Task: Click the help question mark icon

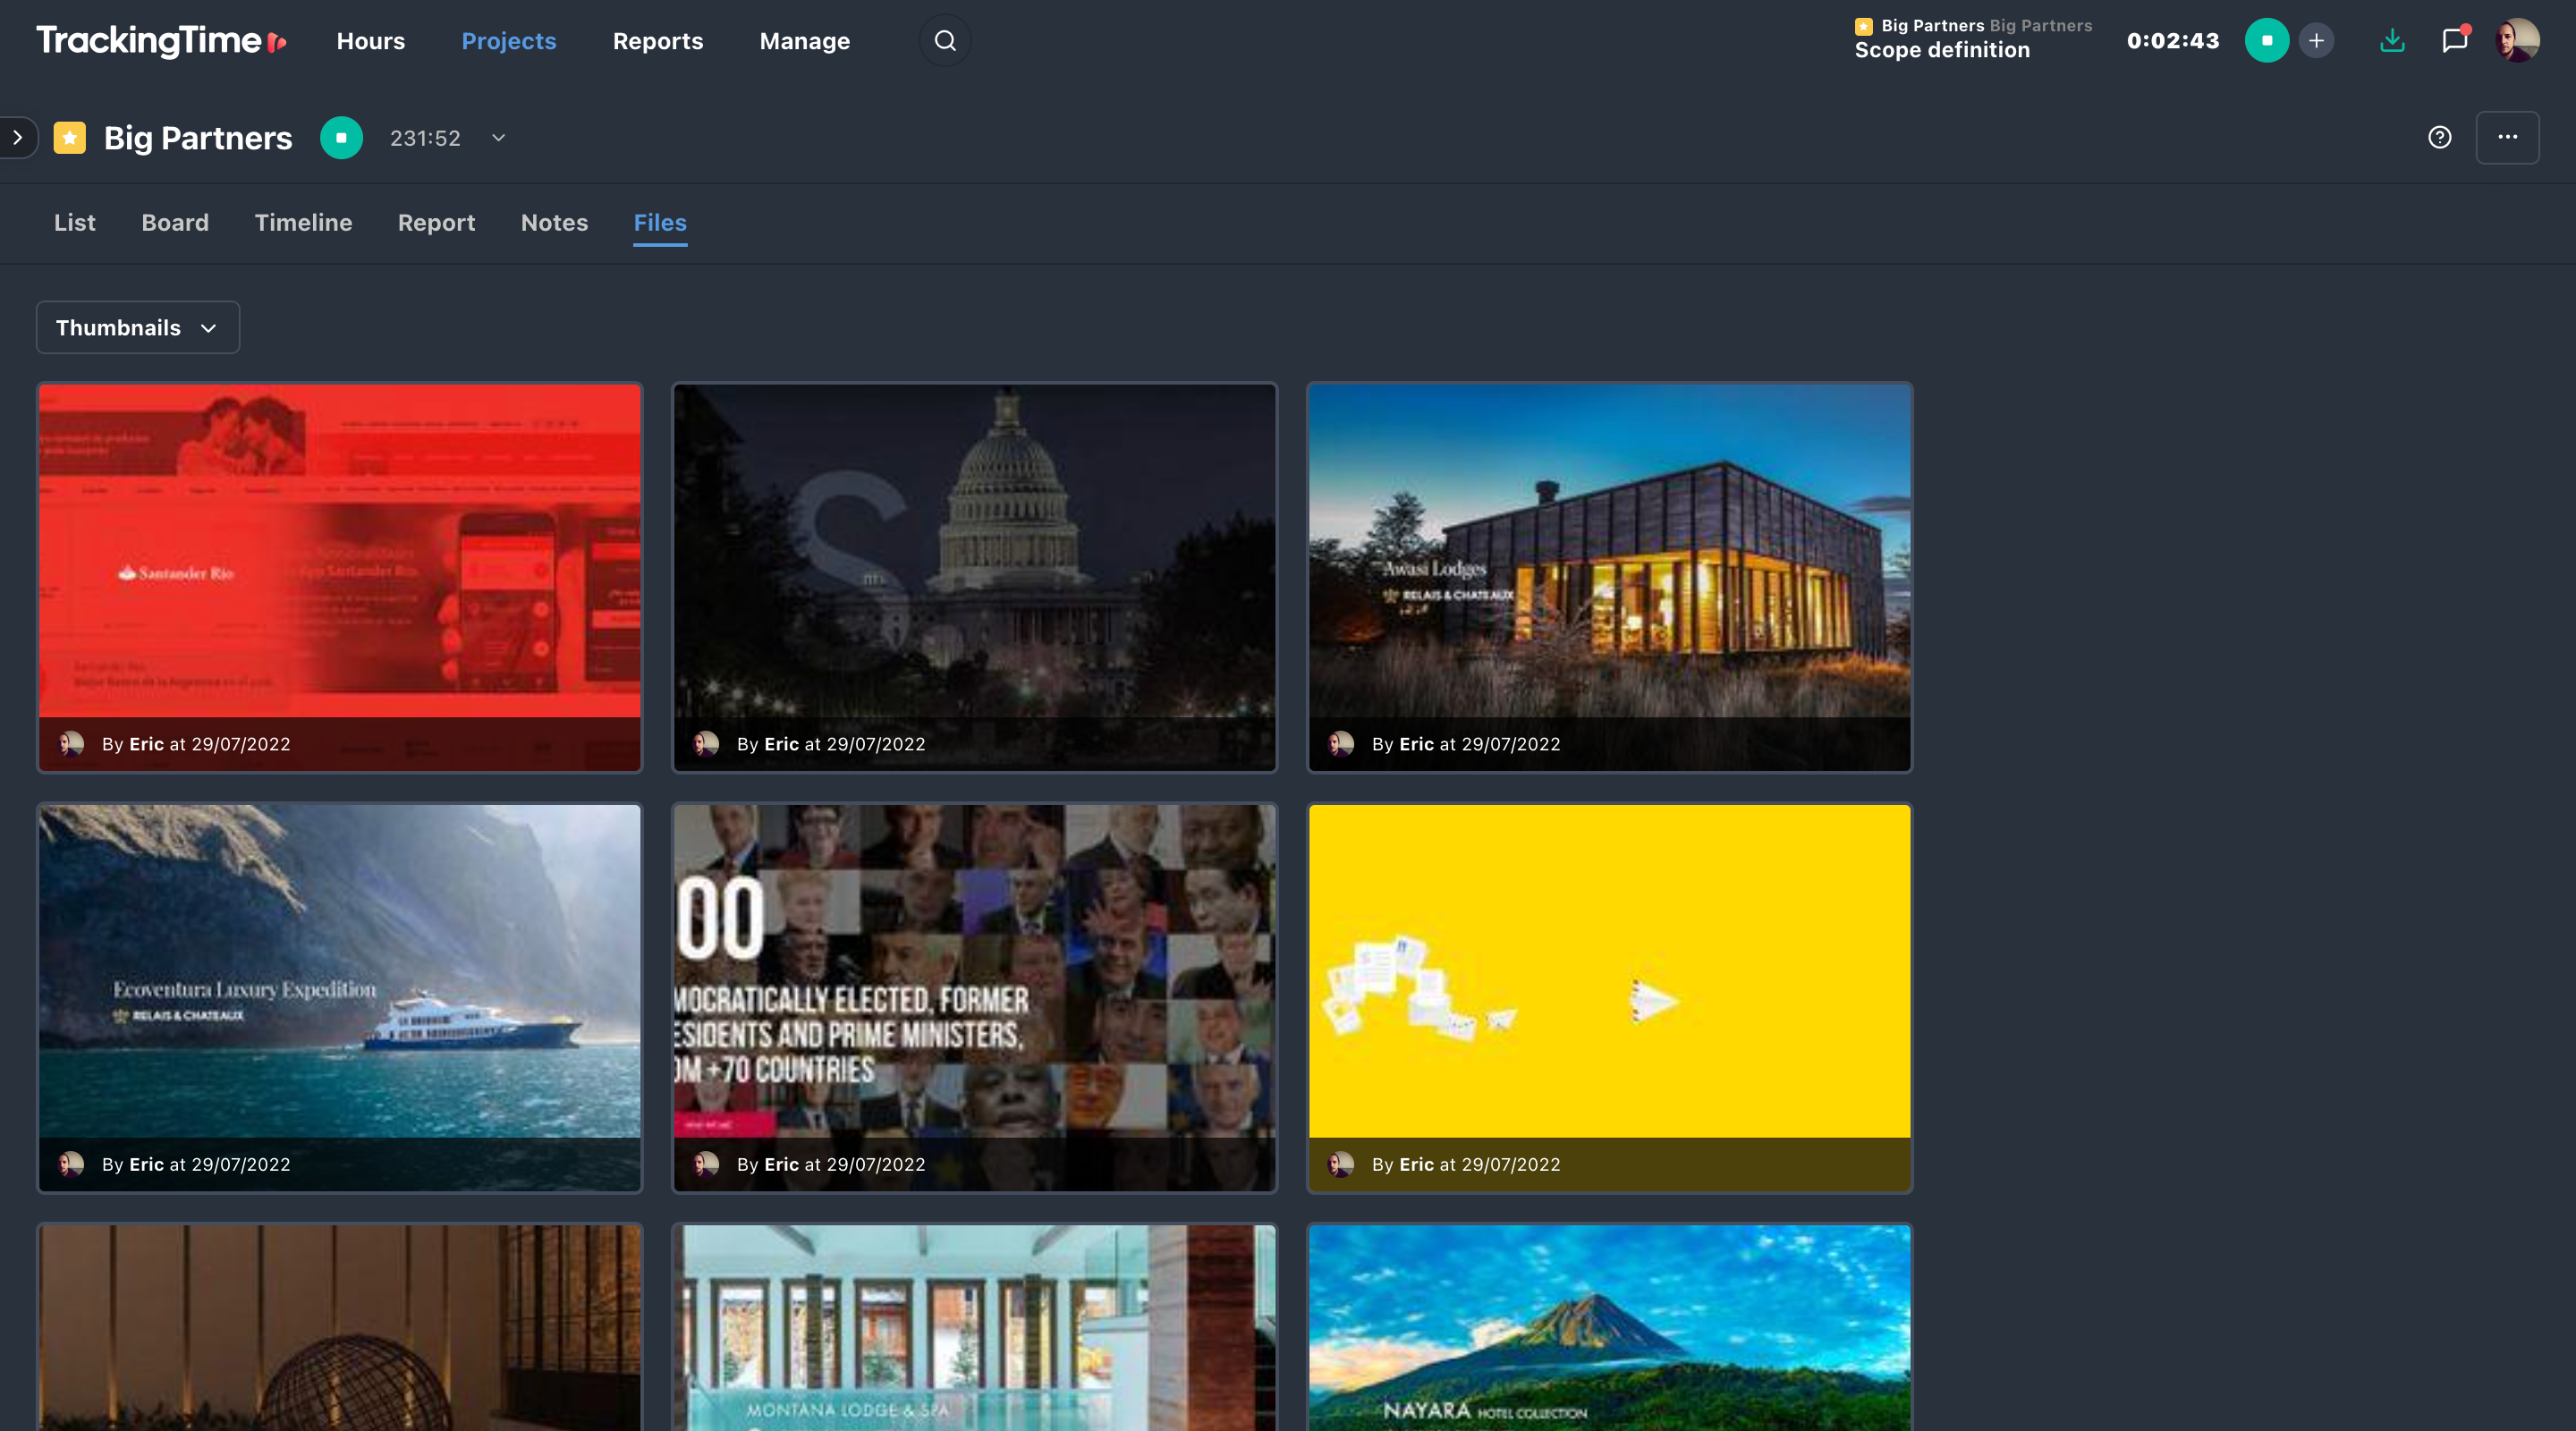Action: click(2439, 138)
